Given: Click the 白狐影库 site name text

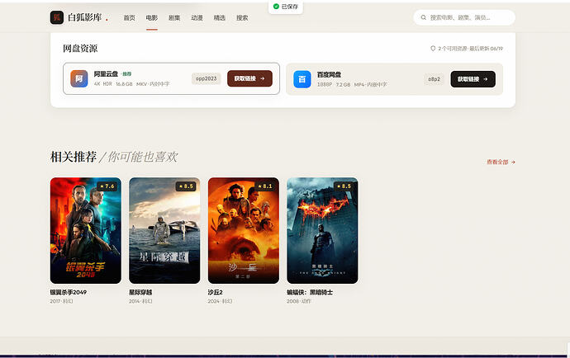Looking at the screenshot, I should (x=85, y=17).
